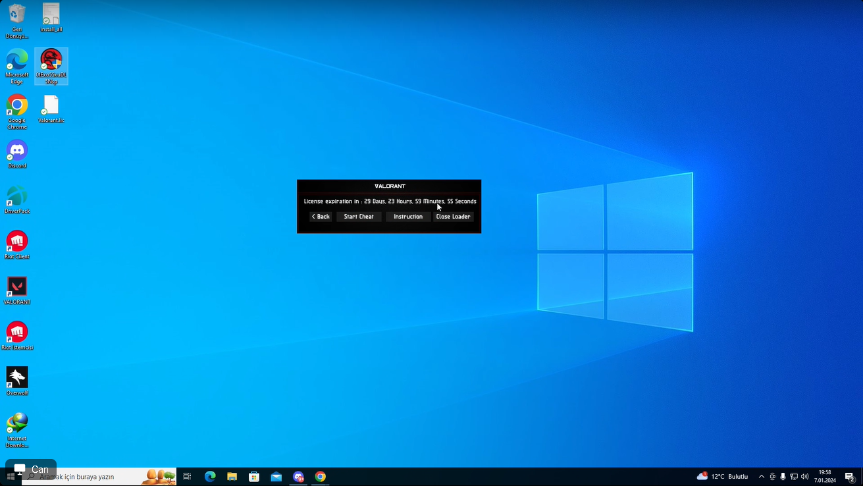This screenshot has width=863, height=486.
Task: Open Task View from the taskbar
Action: click(187, 476)
